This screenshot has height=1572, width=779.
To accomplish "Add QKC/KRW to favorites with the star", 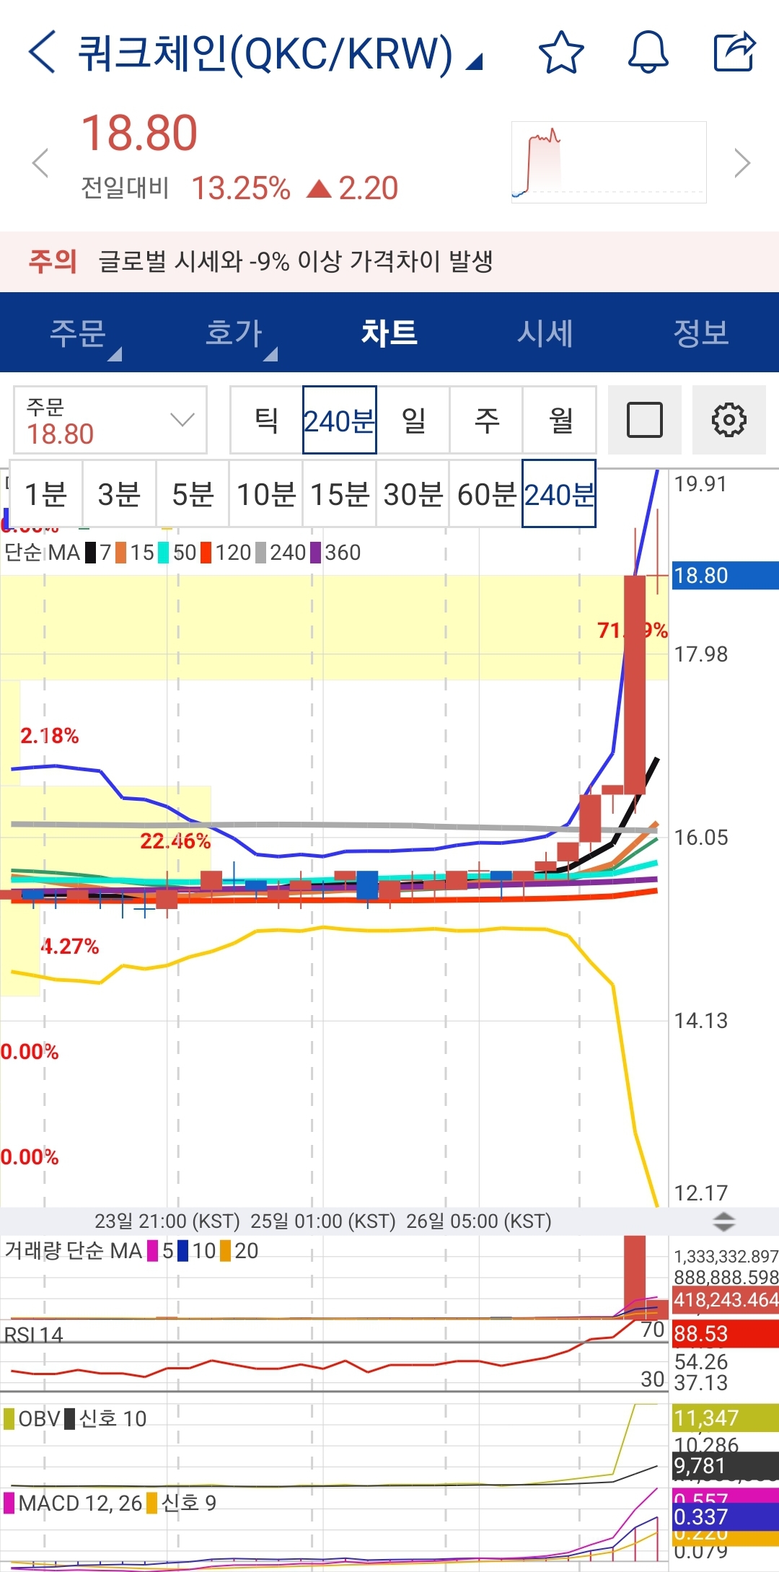I will [561, 52].
